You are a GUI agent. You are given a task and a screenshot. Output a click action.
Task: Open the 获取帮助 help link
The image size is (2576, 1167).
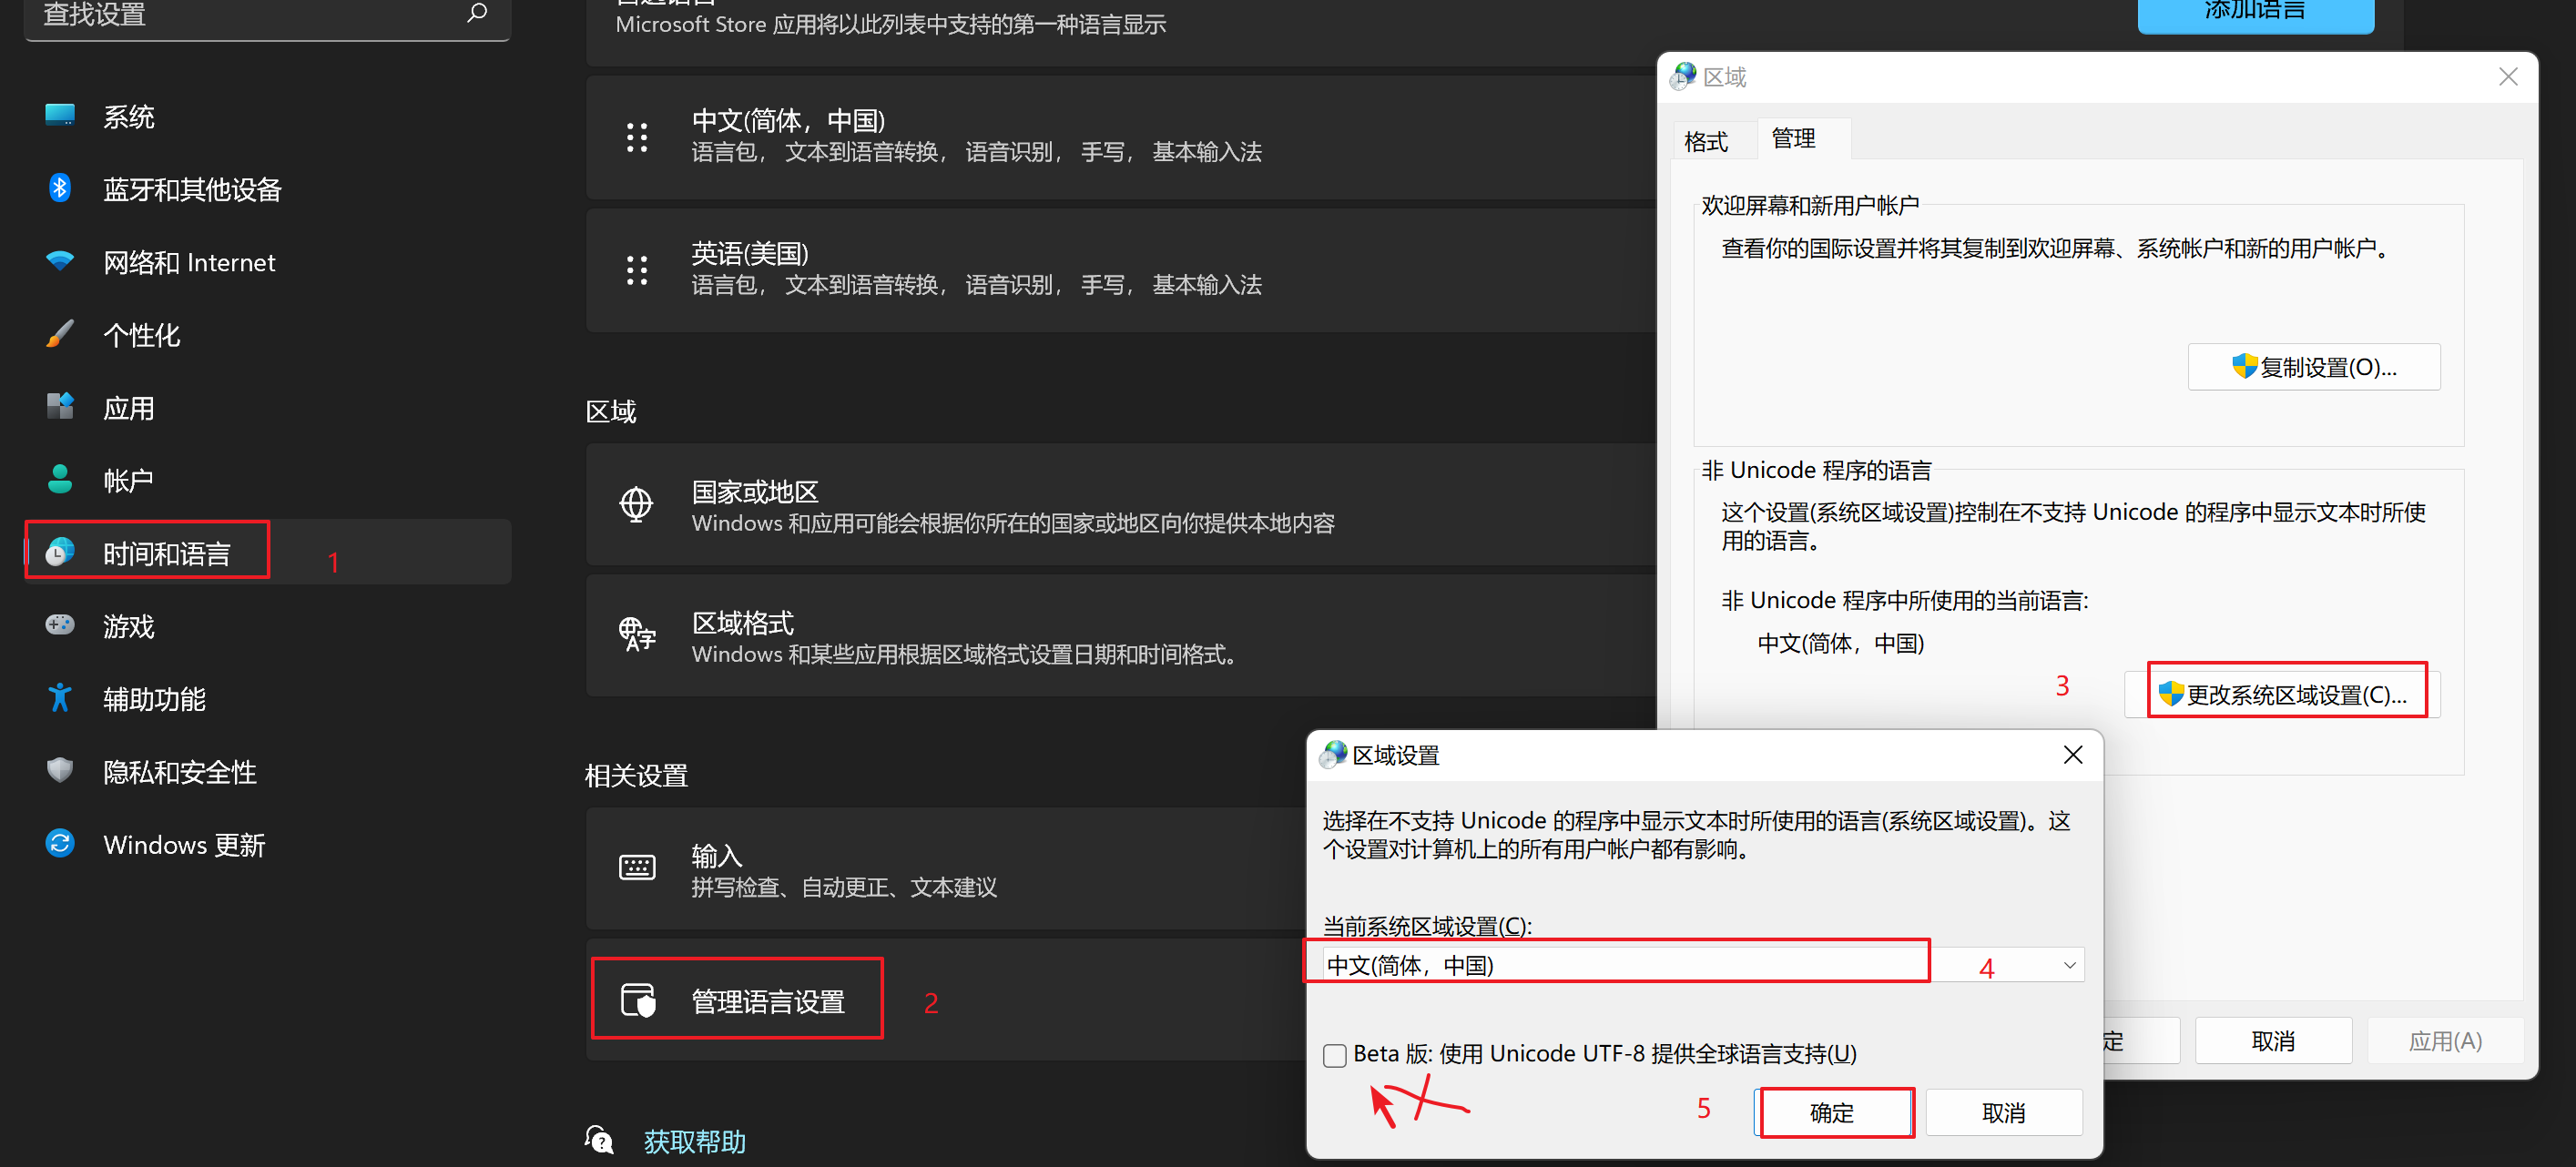[694, 1141]
